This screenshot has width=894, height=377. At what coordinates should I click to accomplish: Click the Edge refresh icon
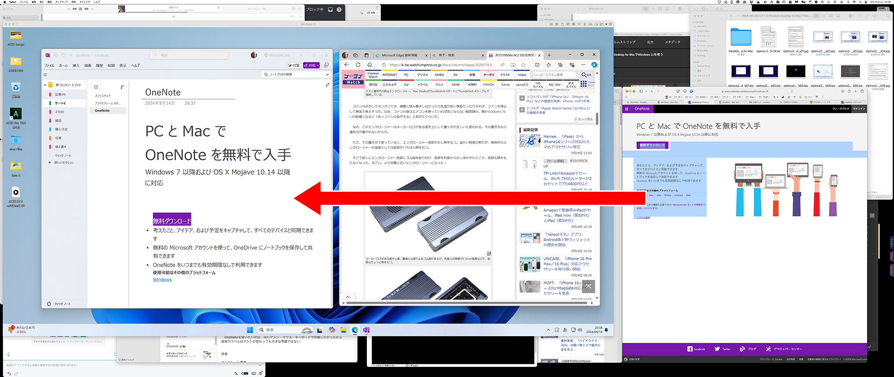358,65
